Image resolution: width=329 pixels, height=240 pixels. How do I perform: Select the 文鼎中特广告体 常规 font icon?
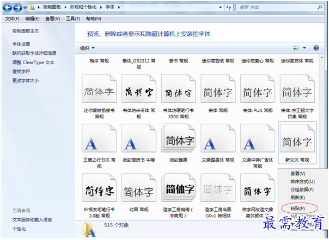point(258,138)
